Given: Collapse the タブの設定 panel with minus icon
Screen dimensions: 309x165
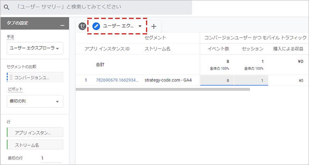Looking at the screenshot, I should [x=62, y=25].
